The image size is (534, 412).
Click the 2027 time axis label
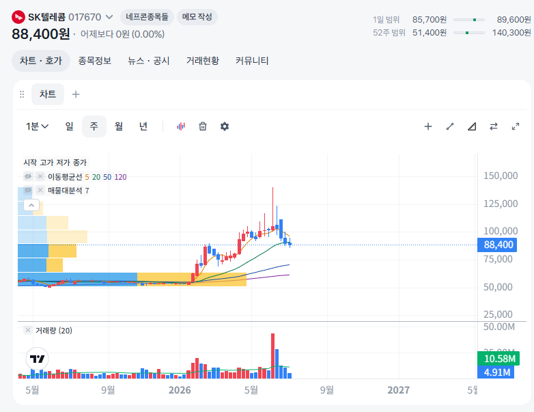click(x=399, y=390)
